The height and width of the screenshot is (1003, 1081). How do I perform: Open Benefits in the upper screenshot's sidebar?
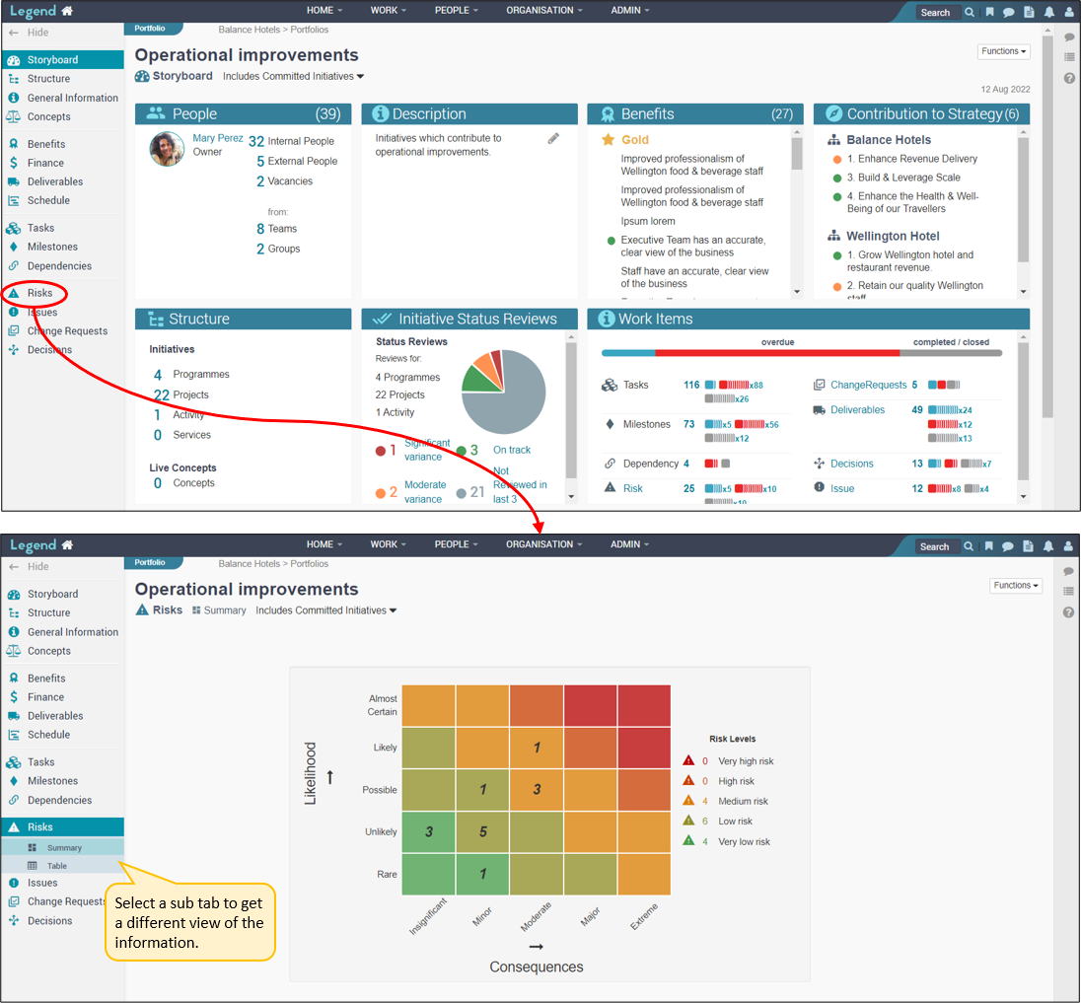[x=46, y=144]
